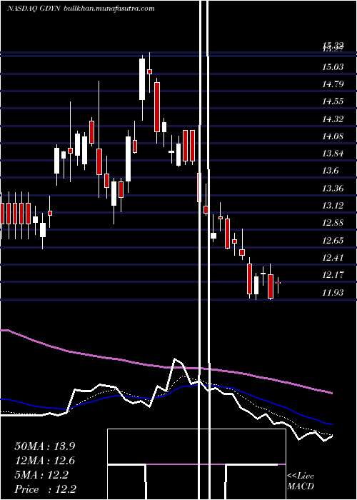
Task: Click the 50MA : 13.9 readout
Action: click(45, 446)
